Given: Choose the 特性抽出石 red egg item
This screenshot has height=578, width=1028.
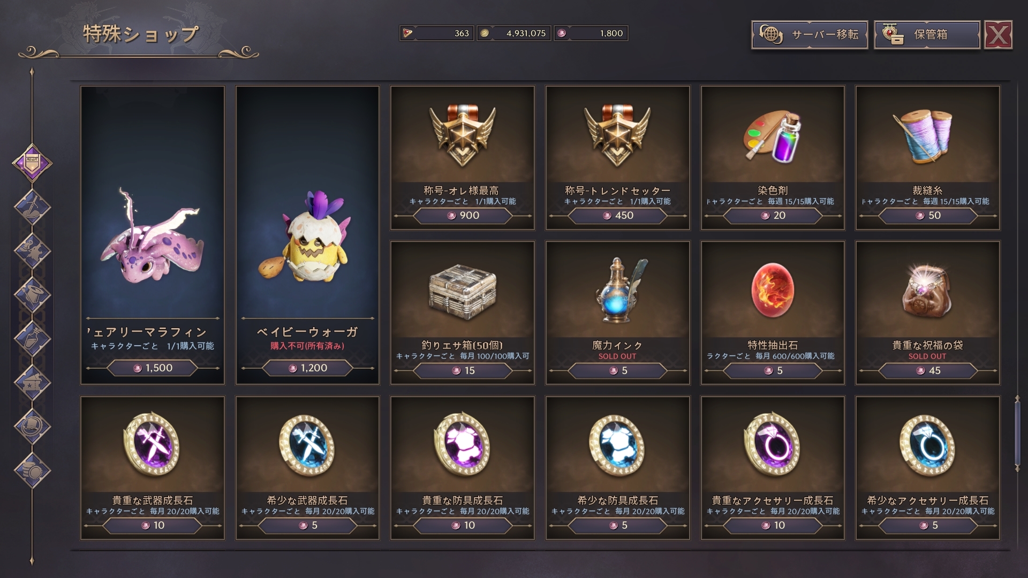Looking at the screenshot, I should click(x=773, y=313).
